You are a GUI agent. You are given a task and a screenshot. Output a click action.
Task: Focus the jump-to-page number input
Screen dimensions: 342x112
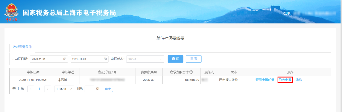click(x=89, y=89)
